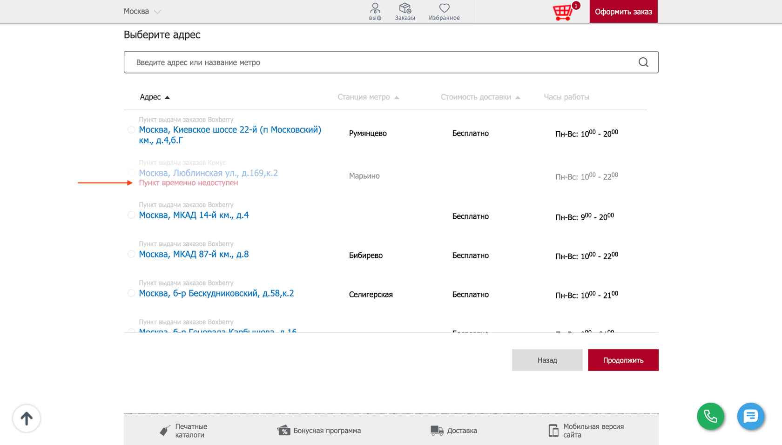The image size is (782, 445).
Task: Open the user profile icon
Action: (x=375, y=8)
